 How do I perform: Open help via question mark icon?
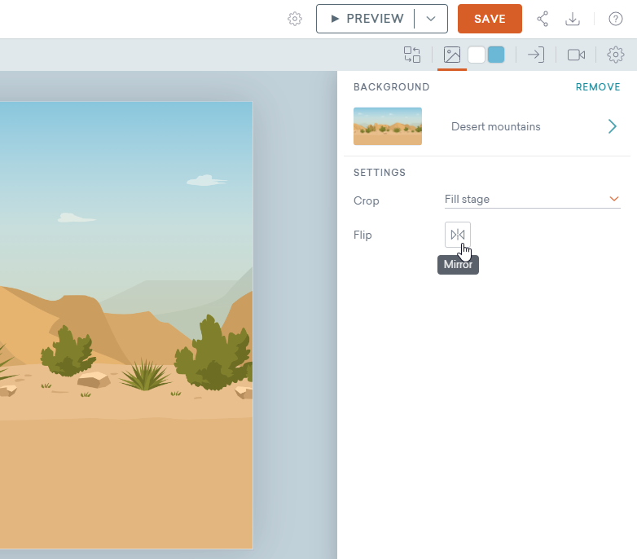616,19
